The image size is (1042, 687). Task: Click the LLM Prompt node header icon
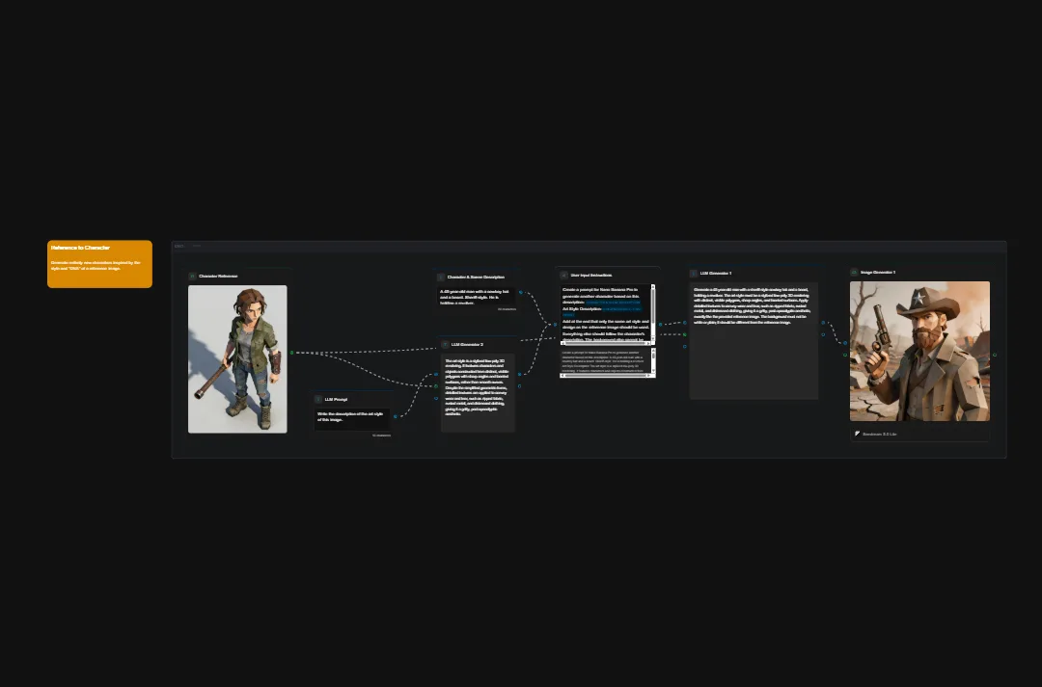coord(316,399)
